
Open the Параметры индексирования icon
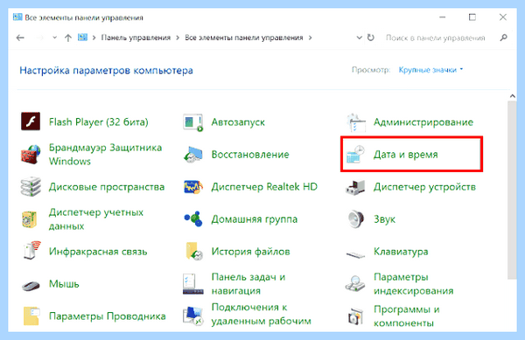click(x=355, y=283)
